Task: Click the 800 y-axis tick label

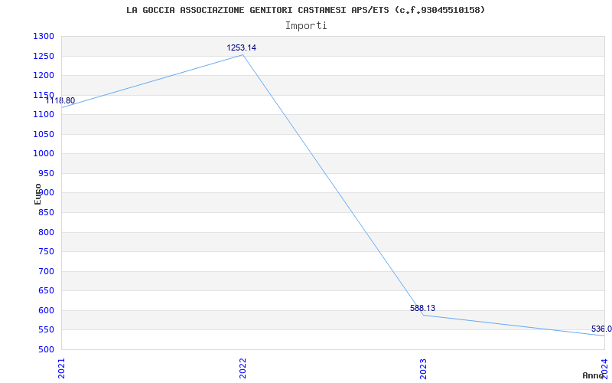Action: pyautogui.click(x=46, y=233)
